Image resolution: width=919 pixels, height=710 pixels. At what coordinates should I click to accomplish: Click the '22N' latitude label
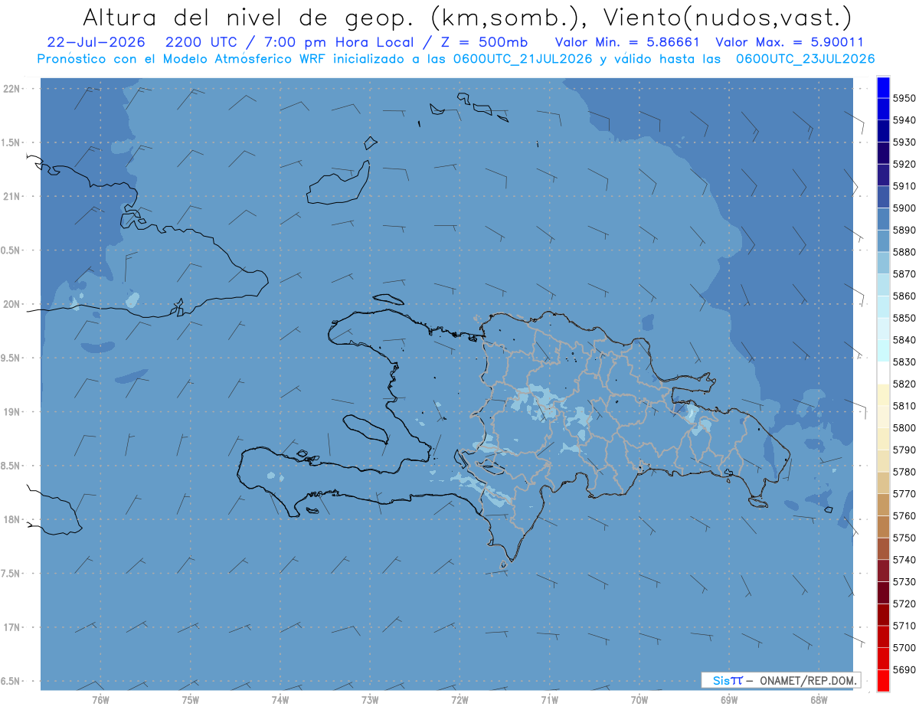(12, 89)
